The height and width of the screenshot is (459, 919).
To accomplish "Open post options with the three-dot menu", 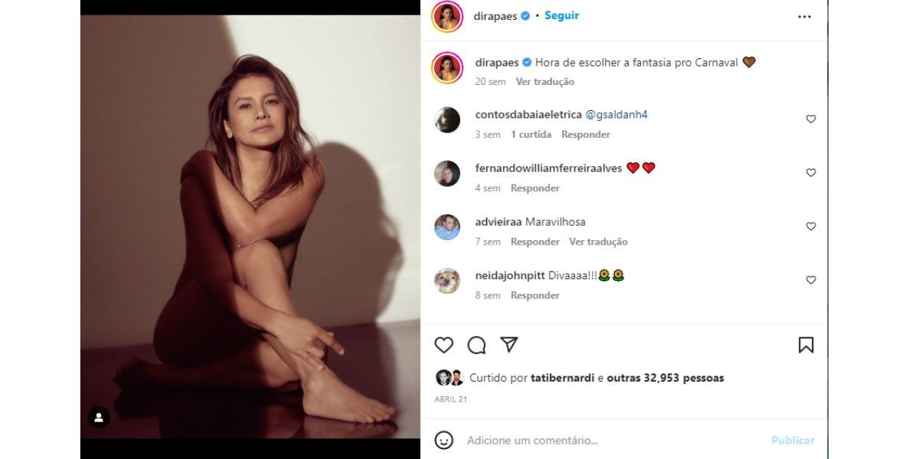I will point(804,15).
